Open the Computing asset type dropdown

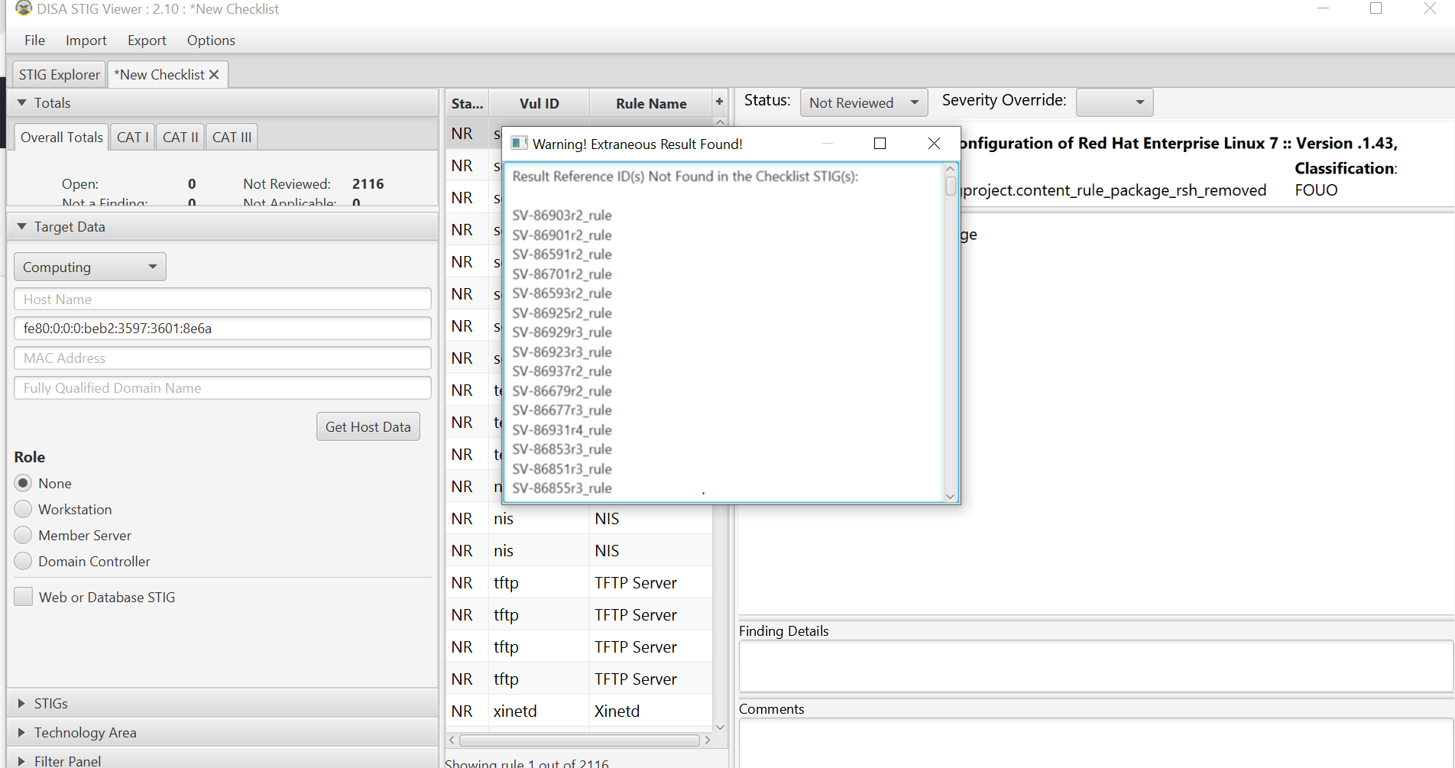coord(89,266)
